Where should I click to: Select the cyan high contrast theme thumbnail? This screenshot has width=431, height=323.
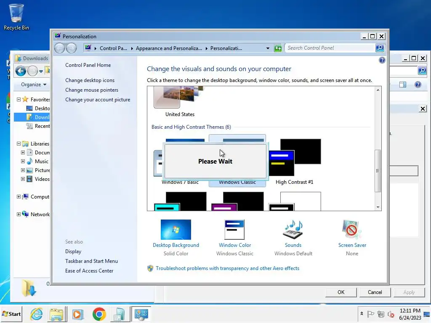(x=180, y=201)
